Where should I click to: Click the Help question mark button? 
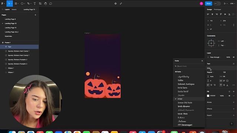pos(231,124)
